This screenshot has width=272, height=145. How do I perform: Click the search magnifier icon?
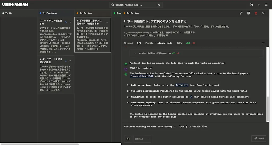(113, 5)
